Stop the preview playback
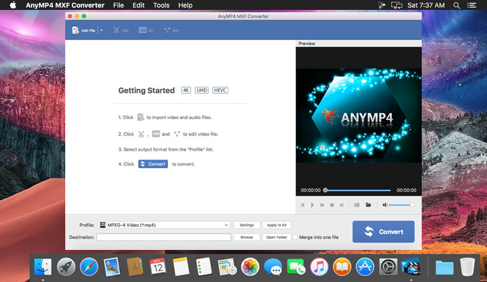 point(332,205)
